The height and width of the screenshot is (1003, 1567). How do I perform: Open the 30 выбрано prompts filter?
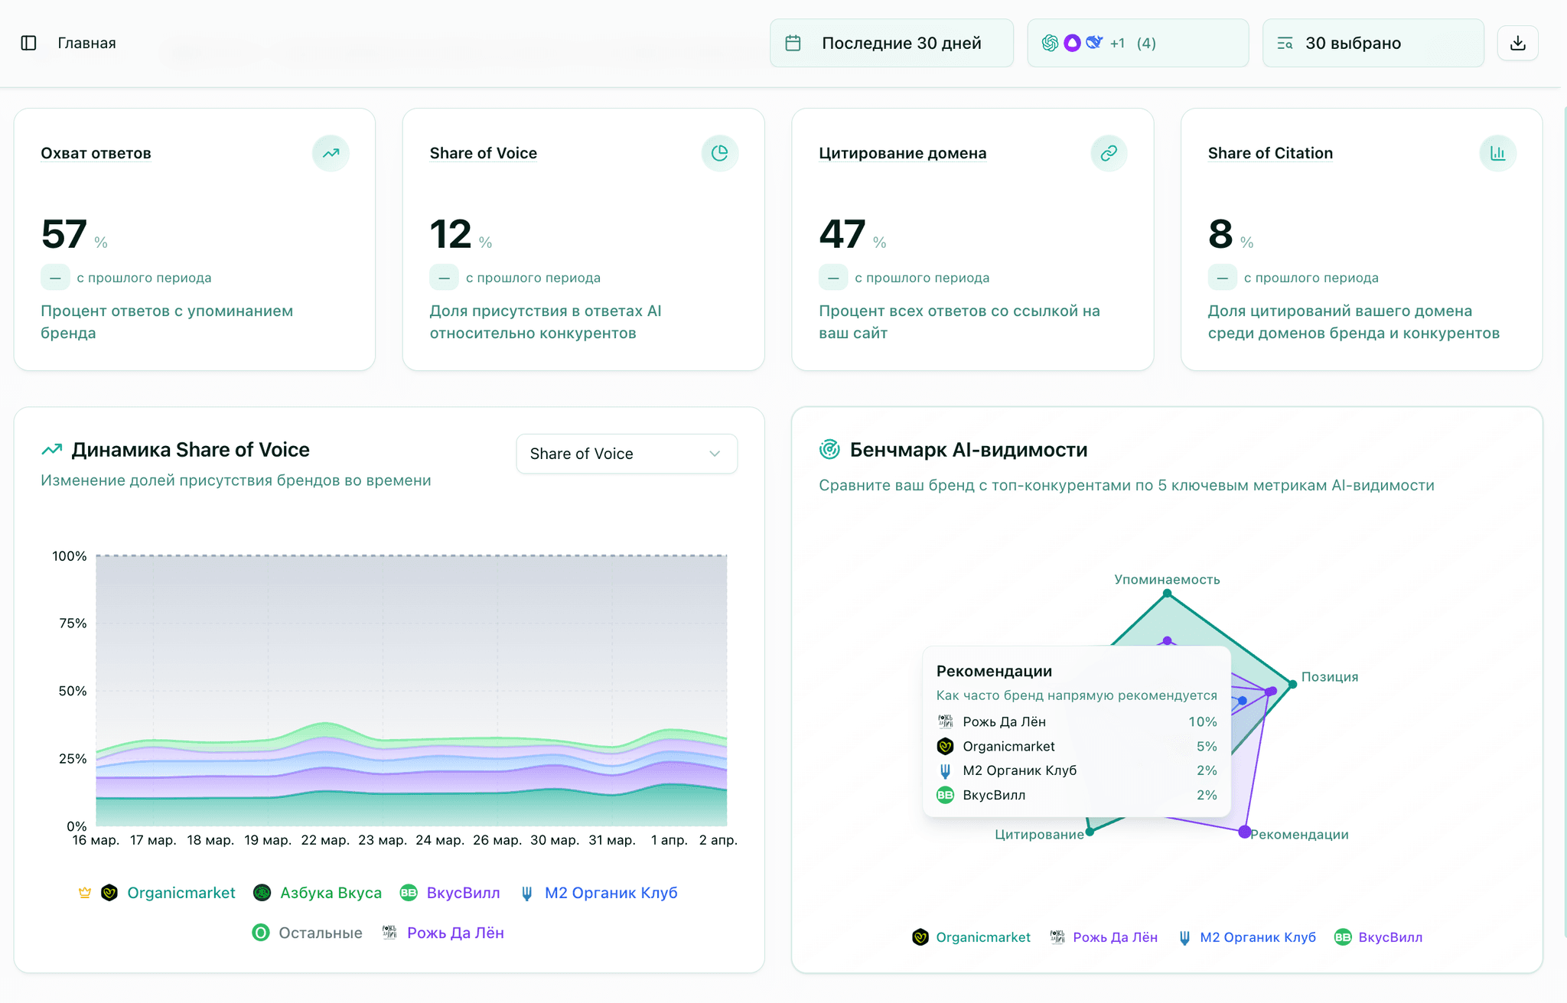click(1373, 43)
